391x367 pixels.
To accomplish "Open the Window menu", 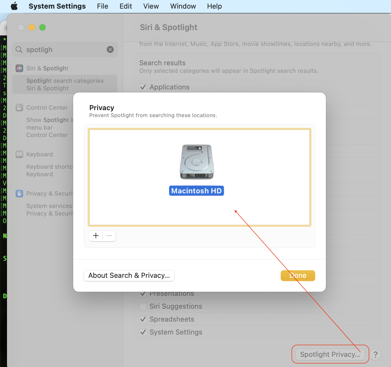I will pyautogui.click(x=183, y=6).
